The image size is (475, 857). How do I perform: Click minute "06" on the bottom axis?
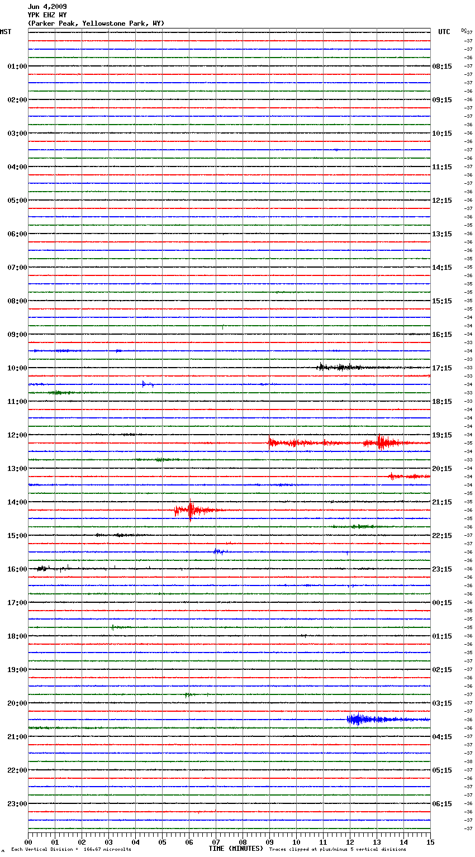point(189,842)
